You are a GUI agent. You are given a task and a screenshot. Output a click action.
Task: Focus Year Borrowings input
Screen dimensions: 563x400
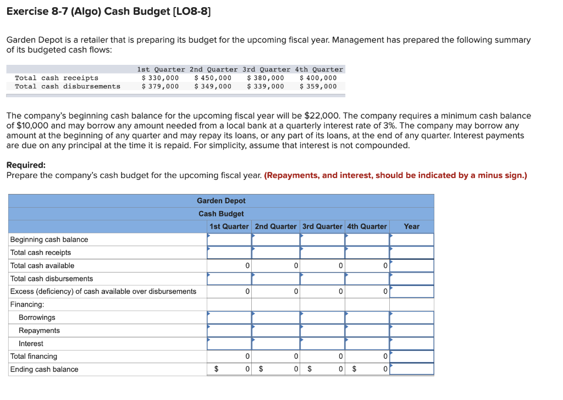click(x=412, y=318)
